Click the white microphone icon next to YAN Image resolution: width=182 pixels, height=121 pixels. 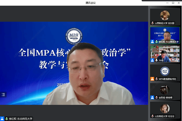coord(156,60)
